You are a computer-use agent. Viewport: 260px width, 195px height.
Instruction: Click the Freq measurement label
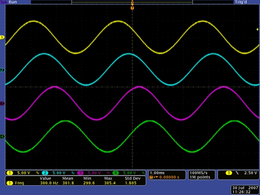[19, 183]
